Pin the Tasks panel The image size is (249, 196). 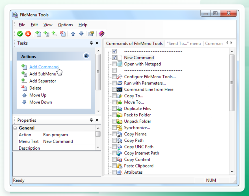click(x=91, y=43)
